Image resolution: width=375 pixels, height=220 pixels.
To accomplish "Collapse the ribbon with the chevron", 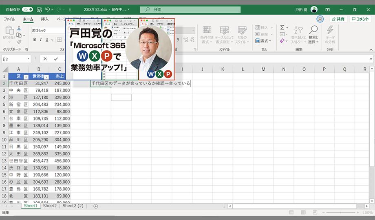I will 371,50.
